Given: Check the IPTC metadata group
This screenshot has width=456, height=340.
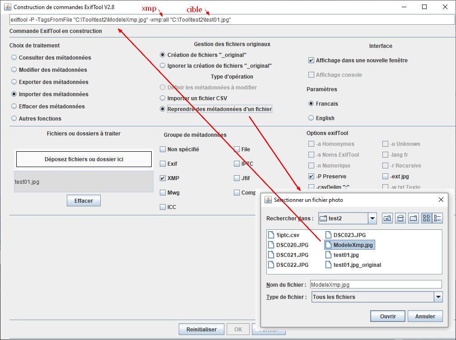Looking at the screenshot, I should click(237, 164).
